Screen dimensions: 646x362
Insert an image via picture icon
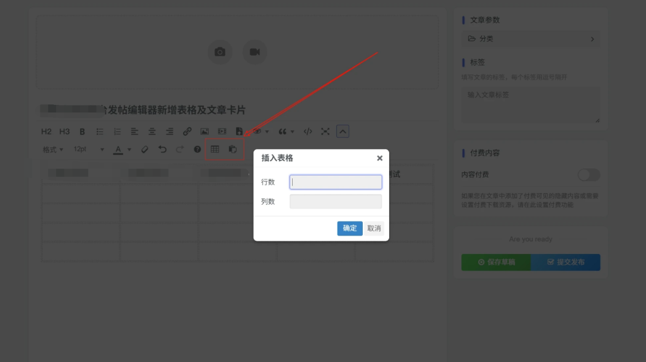[x=204, y=131]
